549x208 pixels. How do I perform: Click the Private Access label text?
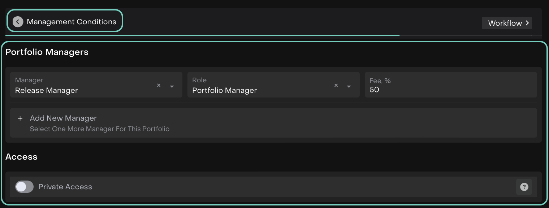[x=65, y=187]
